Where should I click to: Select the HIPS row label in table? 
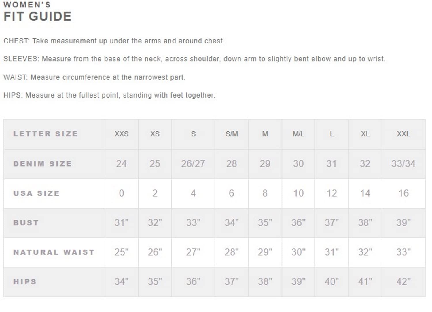(x=25, y=281)
